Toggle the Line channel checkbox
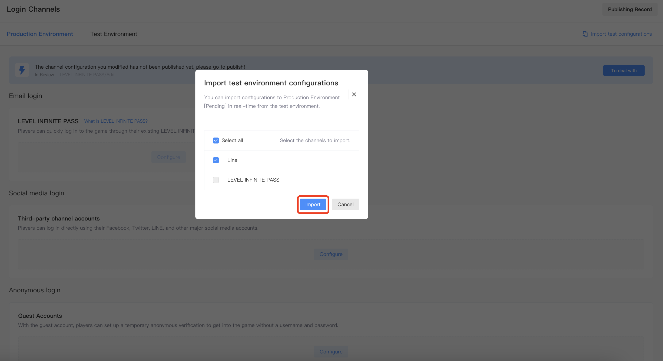The height and width of the screenshot is (361, 663). tap(216, 160)
